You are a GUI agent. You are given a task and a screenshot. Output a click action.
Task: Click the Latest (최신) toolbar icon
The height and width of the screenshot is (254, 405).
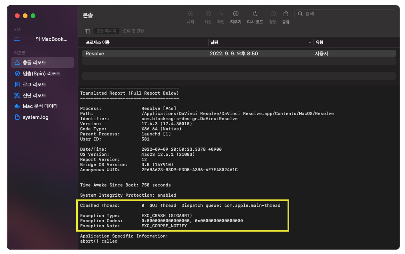pos(208,14)
